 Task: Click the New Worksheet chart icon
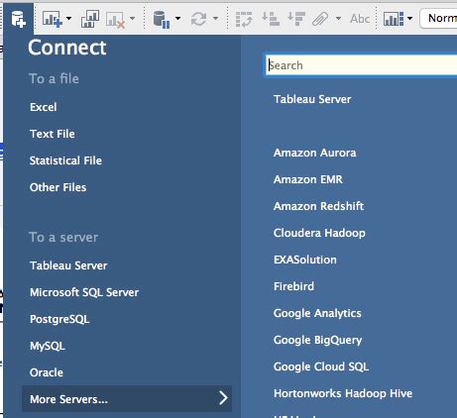pos(52,19)
